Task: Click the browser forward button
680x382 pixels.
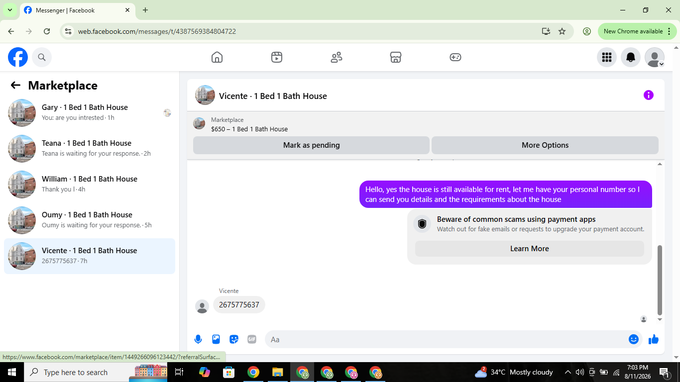Action: (29, 31)
